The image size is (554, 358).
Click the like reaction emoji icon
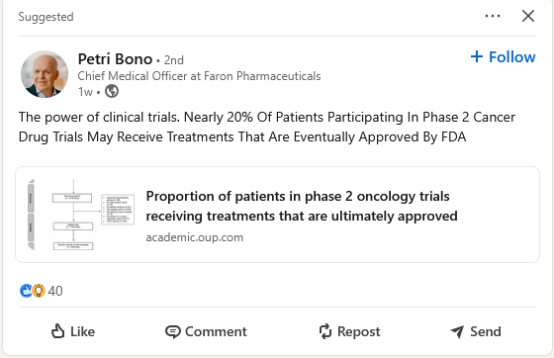click(26, 291)
